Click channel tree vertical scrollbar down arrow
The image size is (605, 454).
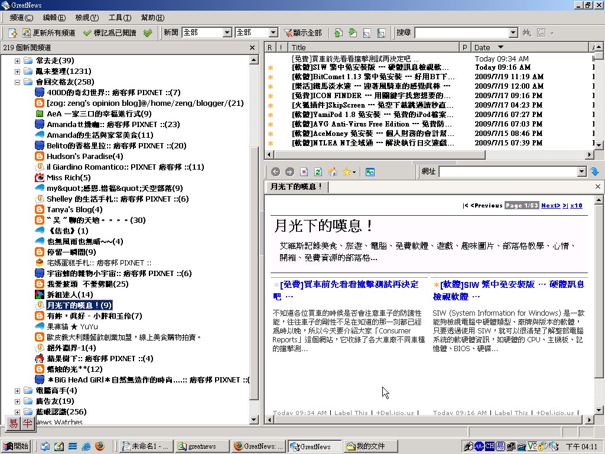254,420
